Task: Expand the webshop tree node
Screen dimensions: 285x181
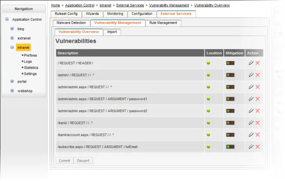Action: click(12, 90)
